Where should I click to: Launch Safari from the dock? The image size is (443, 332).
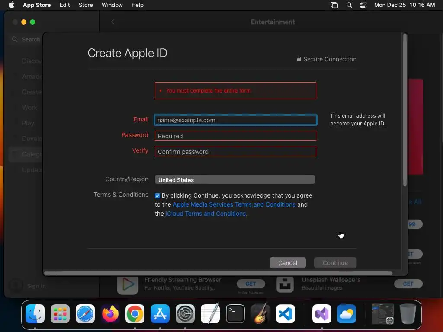click(x=85, y=314)
